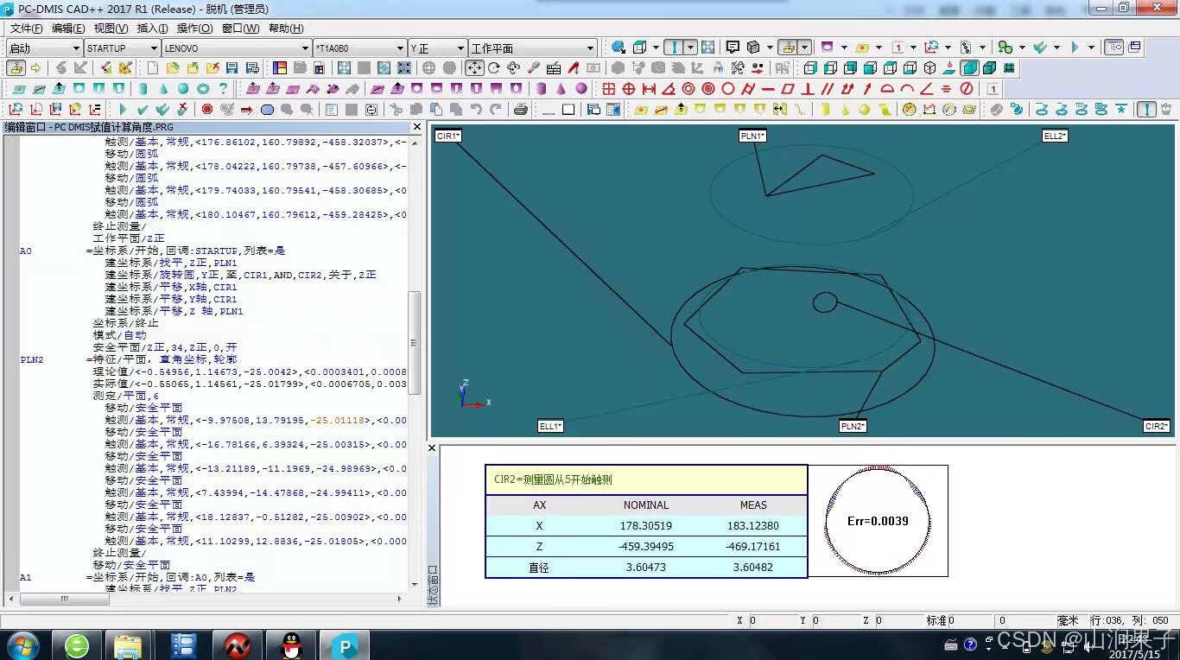
Task: Open the 文件(F) menu
Action: pos(26,29)
